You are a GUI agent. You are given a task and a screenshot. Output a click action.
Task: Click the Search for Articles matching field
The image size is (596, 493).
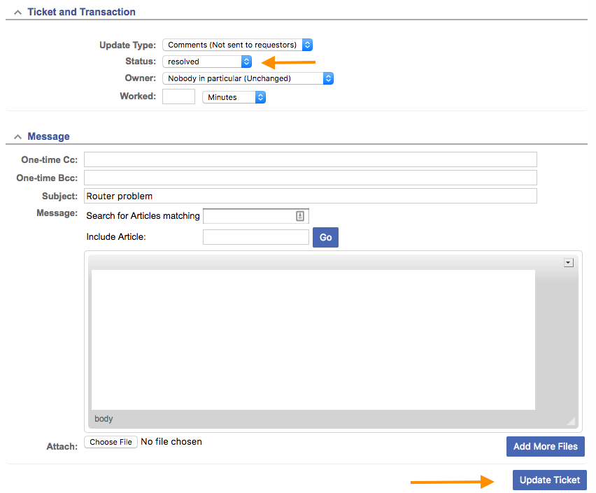point(248,216)
